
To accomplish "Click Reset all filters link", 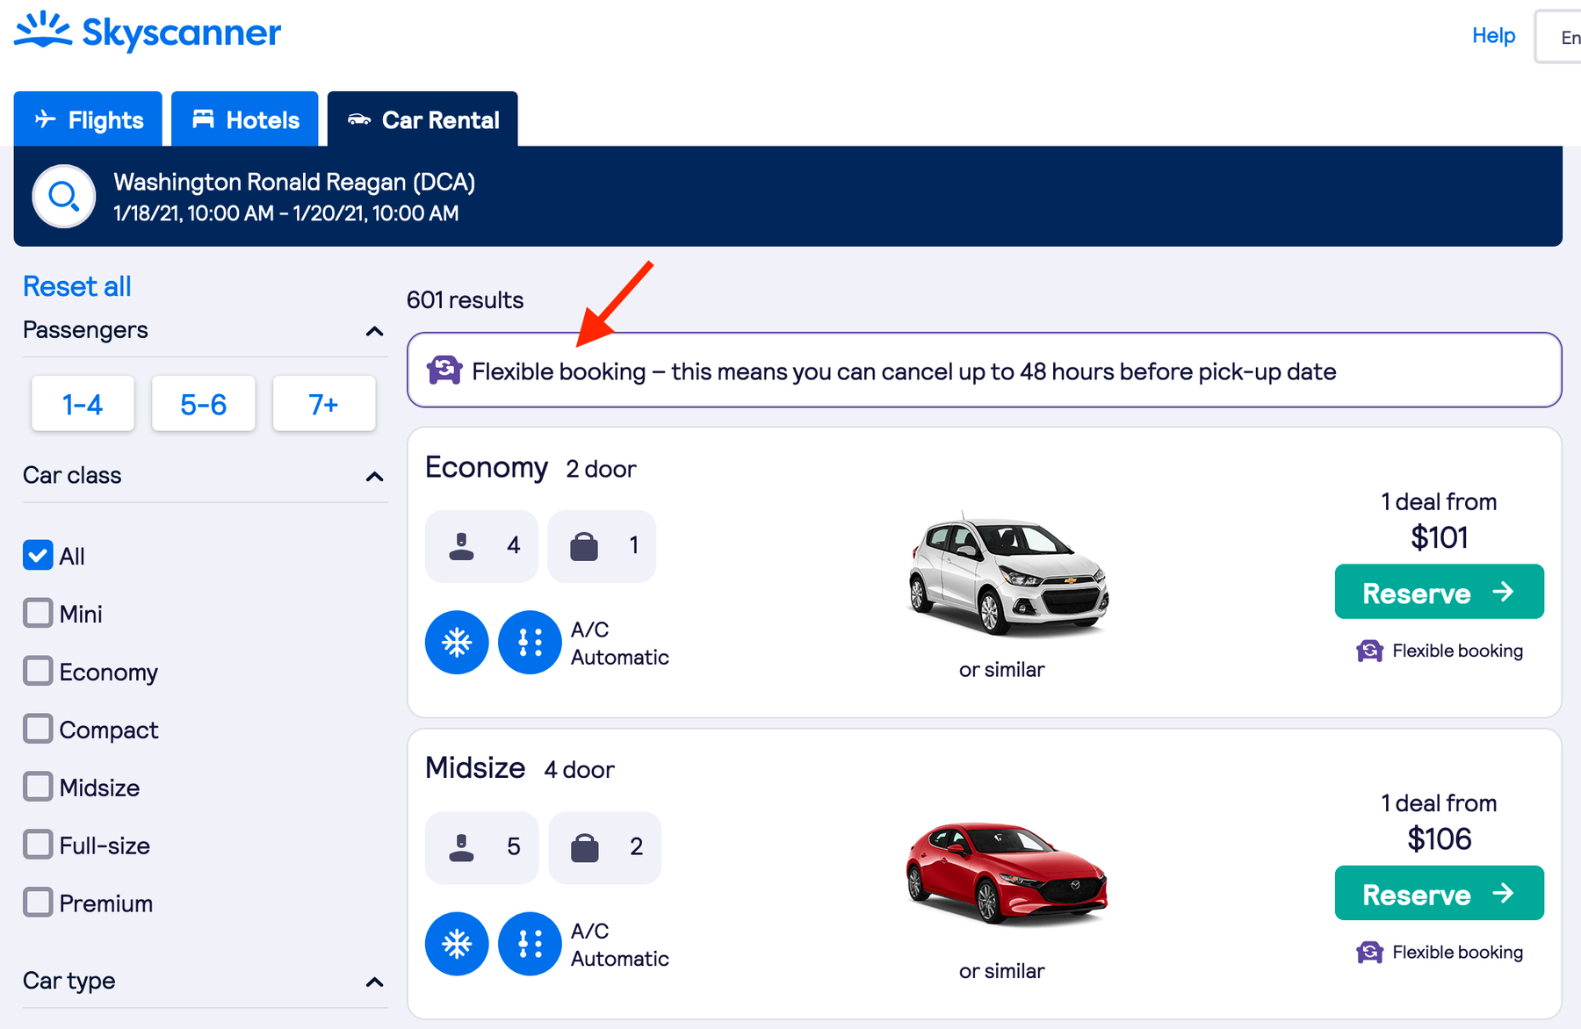I will [x=77, y=286].
